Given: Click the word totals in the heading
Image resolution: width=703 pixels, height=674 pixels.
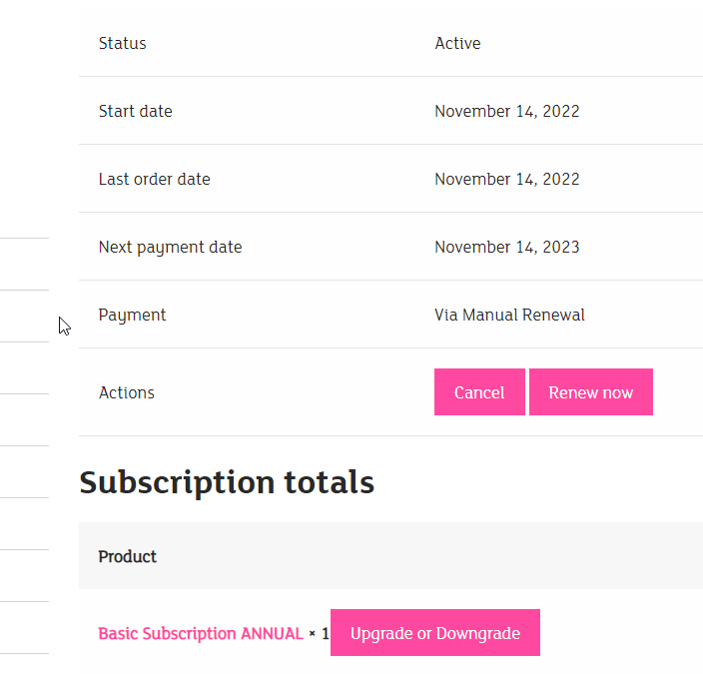Looking at the screenshot, I should pos(326,483).
